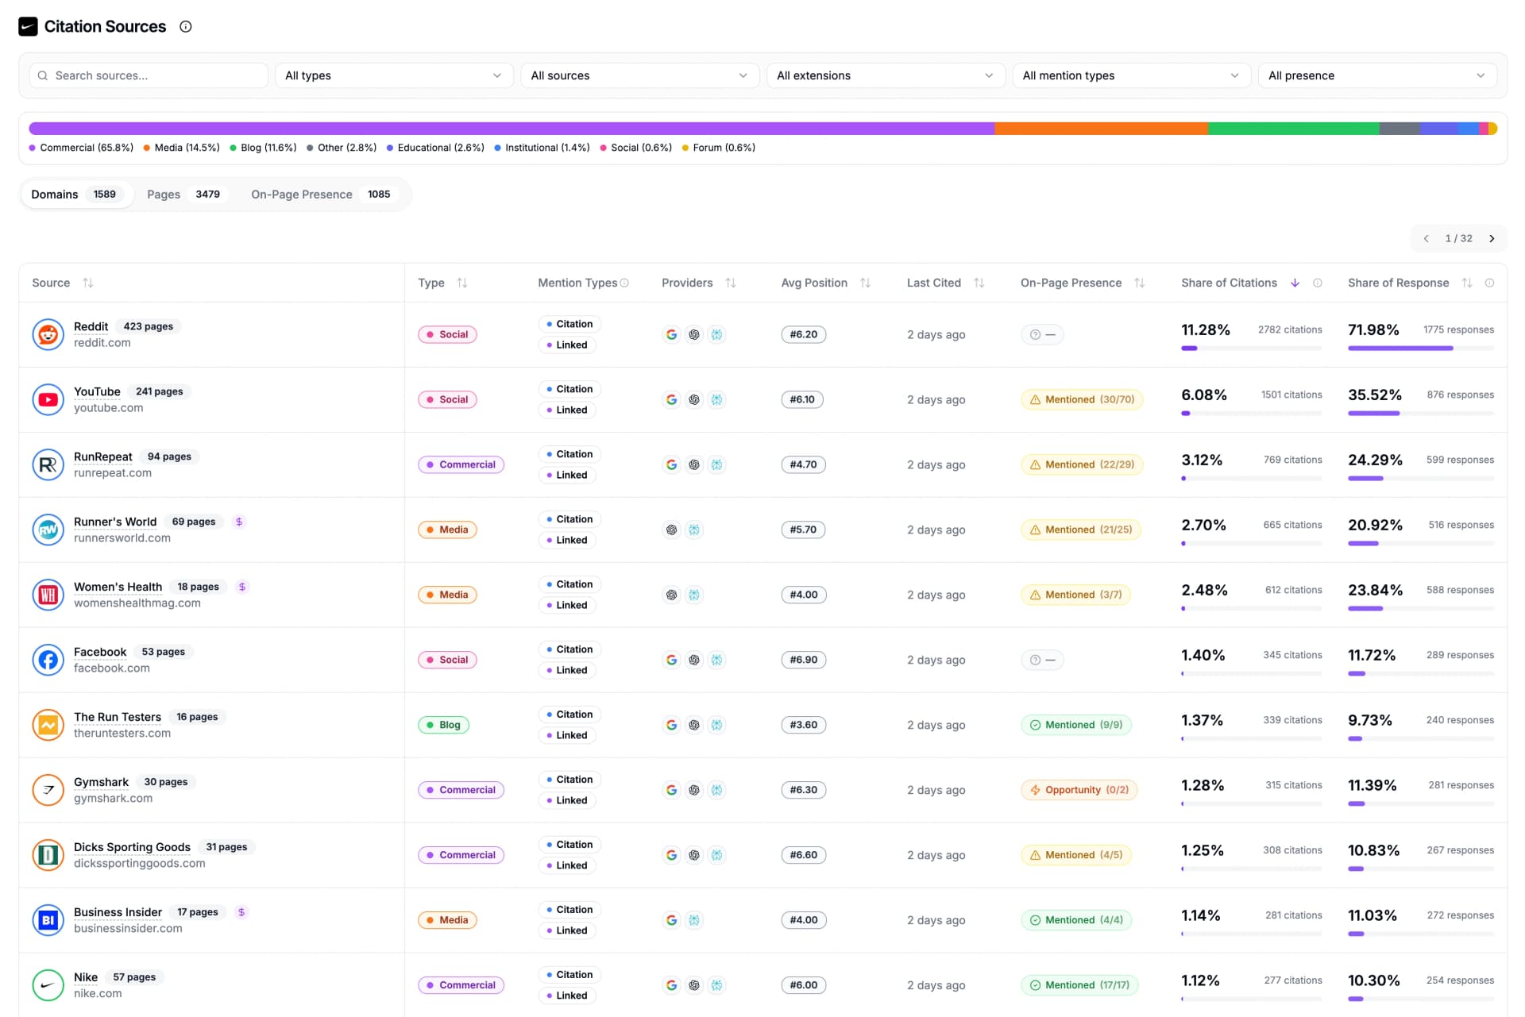Click the Nike logo in the page header
This screenshot has height=1017, width=1525.
pyautogui.click(x=28, y=26)
